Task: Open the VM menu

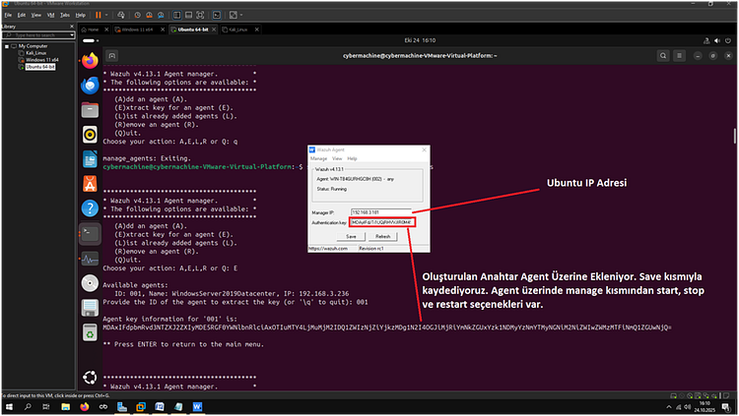Action: coord(50,15)
